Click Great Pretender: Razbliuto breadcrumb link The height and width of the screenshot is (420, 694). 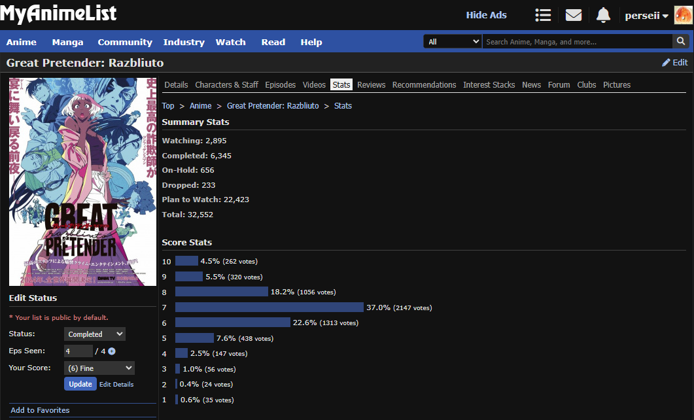point(273,106)
